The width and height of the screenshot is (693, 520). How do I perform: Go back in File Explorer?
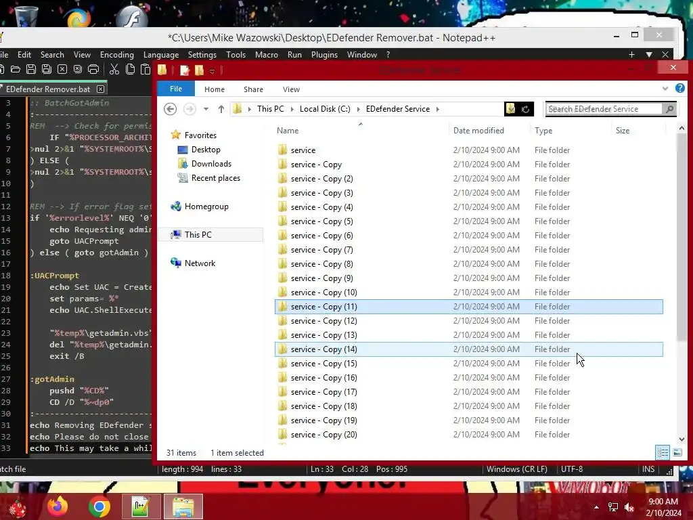click(x=170, y=109)
